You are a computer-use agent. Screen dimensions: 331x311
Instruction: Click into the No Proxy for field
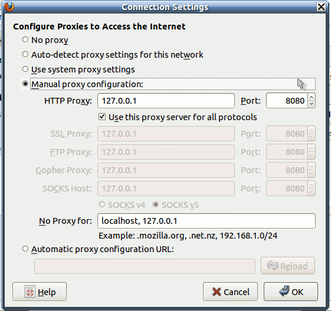click(207, 221)
